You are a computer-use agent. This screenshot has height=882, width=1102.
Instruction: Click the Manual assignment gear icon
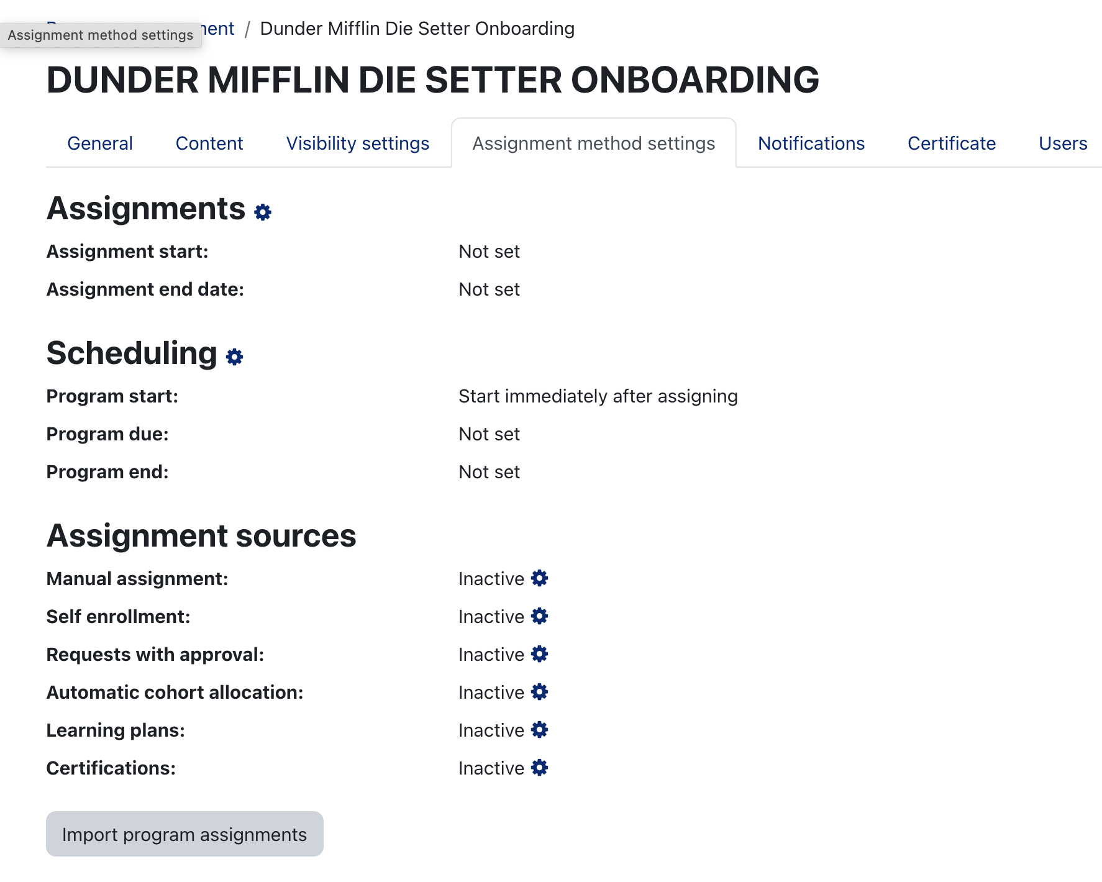(540, 578)
